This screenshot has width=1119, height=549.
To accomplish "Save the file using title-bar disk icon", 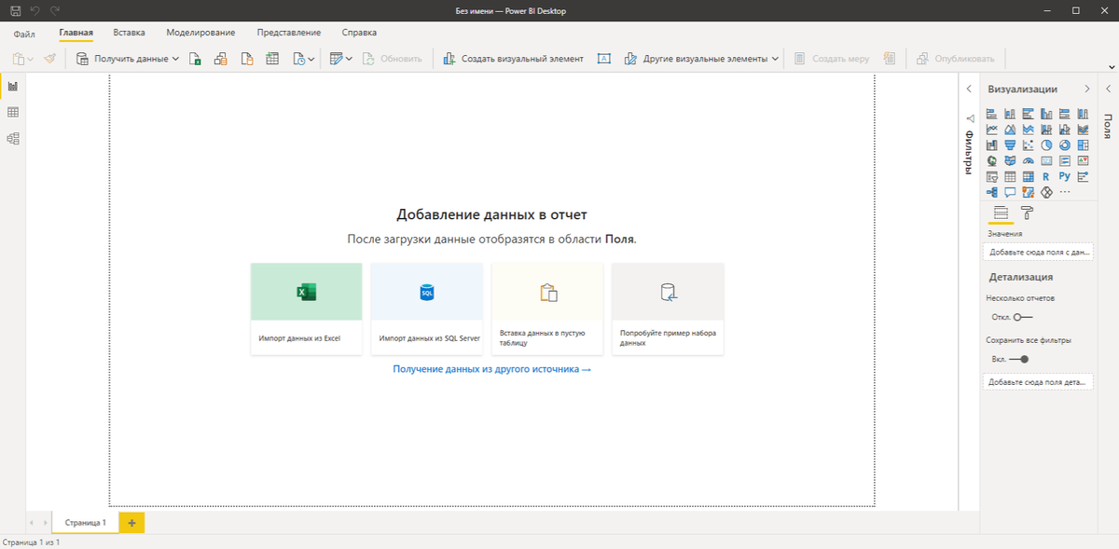I will click(16, 10).
